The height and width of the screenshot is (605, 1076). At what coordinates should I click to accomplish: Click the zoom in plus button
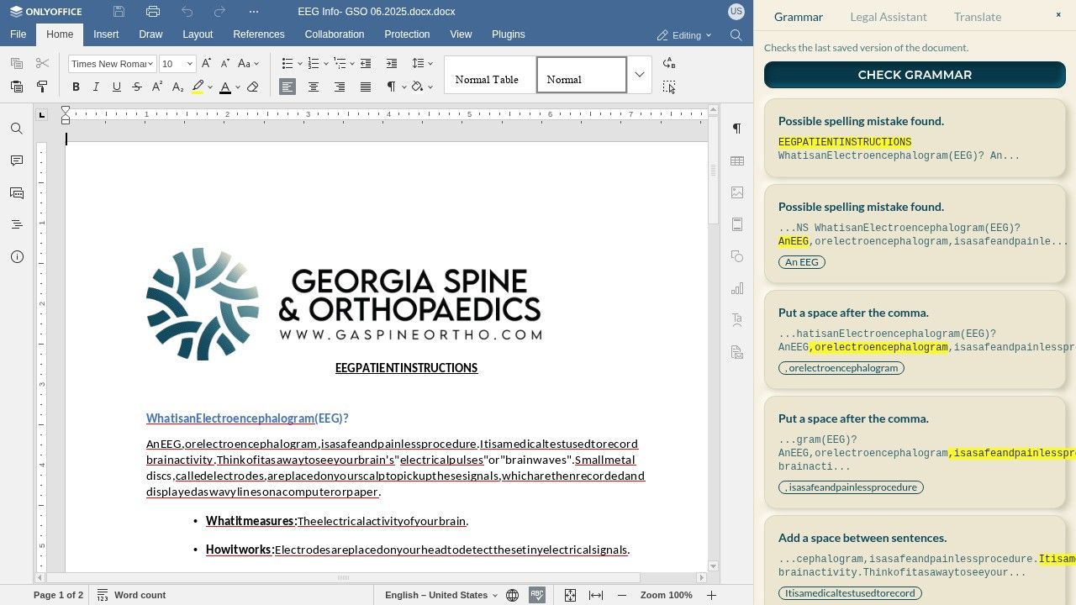tap(711, 595)
